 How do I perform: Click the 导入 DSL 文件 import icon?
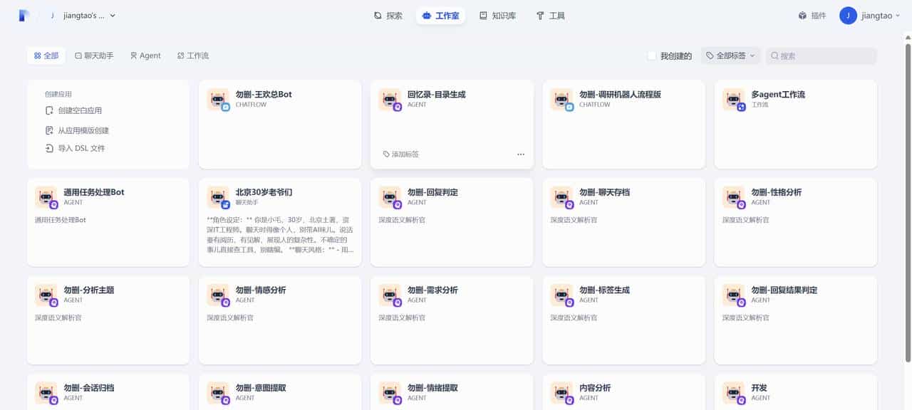pos(48,147)
